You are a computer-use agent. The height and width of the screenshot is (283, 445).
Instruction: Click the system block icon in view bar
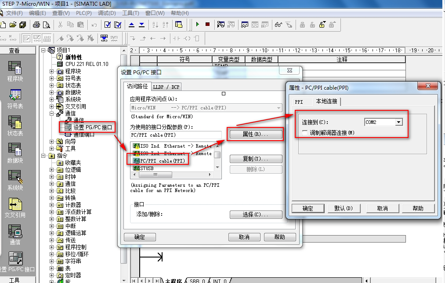15,177
